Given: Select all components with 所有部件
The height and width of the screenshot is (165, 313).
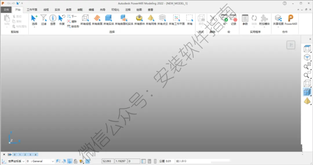Looking at the screenshot, I should (x=139, y=20).
